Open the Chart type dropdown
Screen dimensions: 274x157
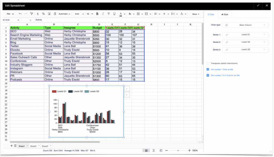coord(245,25)
